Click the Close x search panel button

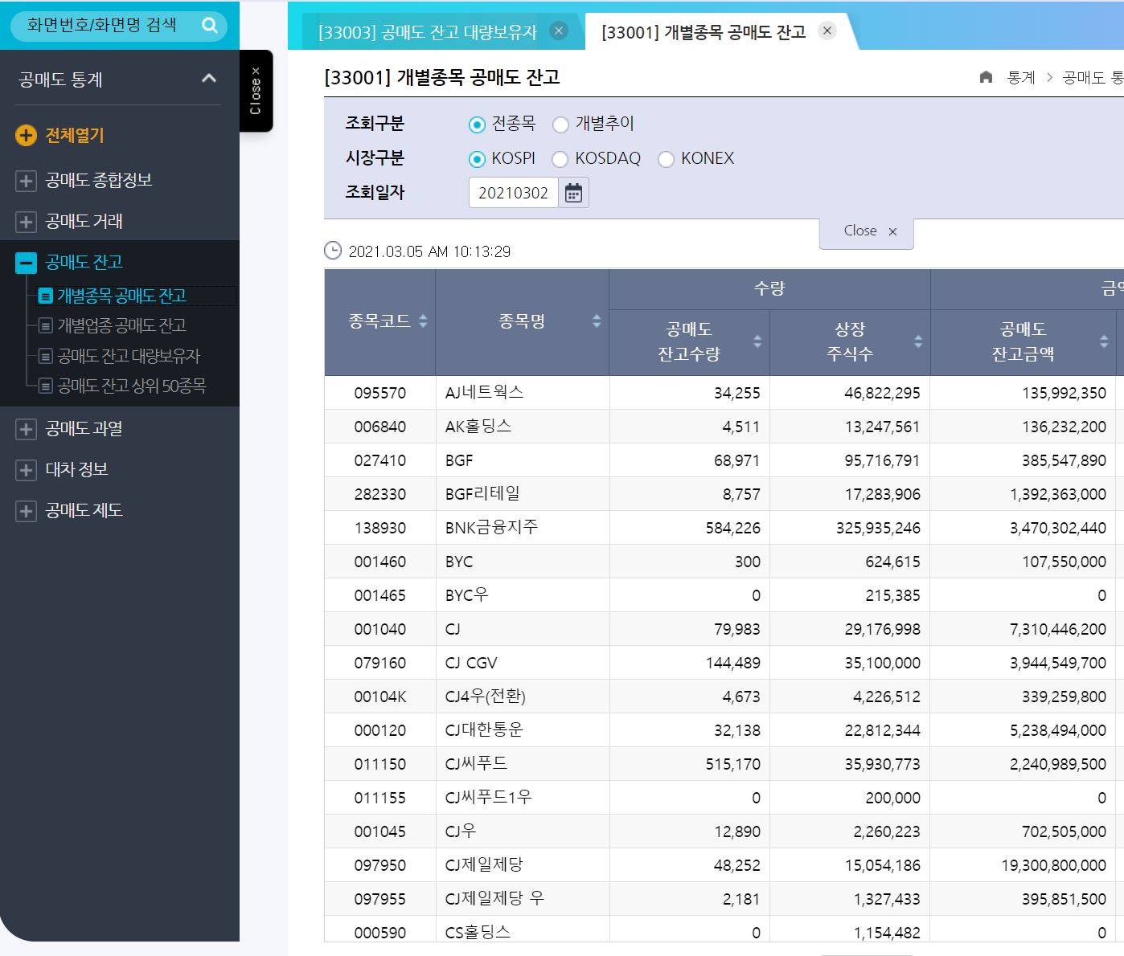tap(867, 231)
